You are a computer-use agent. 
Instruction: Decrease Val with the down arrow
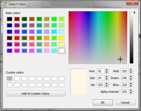[x=107, y=86]
